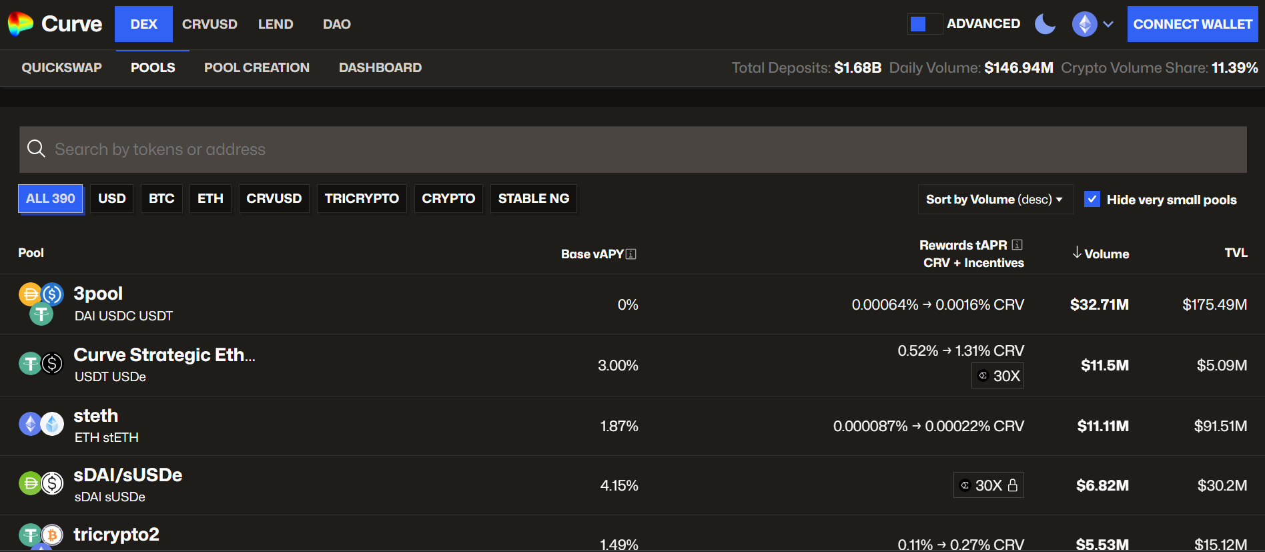Click the Volume sort arrow icon
The image size is (1265, 552).
coord(1077,252)
